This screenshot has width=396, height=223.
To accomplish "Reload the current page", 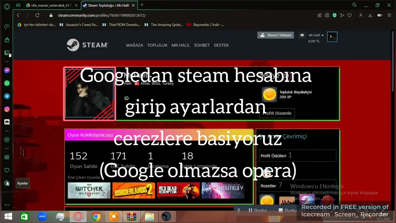I will (37, 15).
